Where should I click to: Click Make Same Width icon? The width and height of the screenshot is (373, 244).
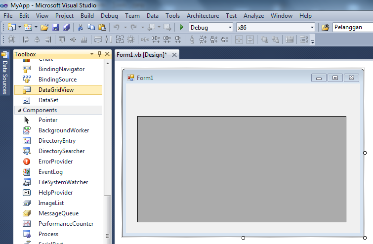[98, 40]
